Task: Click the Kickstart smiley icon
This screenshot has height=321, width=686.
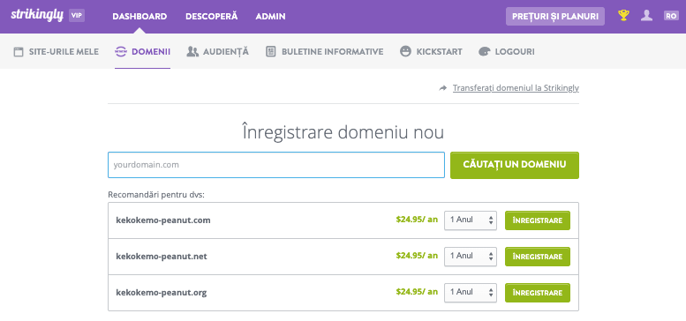Action: coord(405,51)
